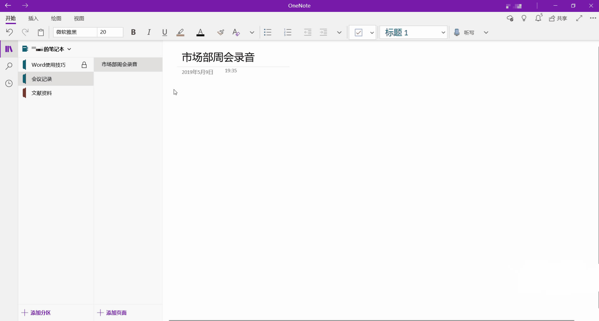Viewport: 599px width, 321px height.
Task: Open search in the left sidebar
Action: click(9, 66)
